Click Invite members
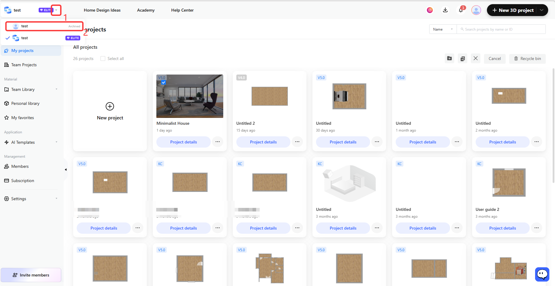This screenshot has width=555, height=286. [31, 275]
